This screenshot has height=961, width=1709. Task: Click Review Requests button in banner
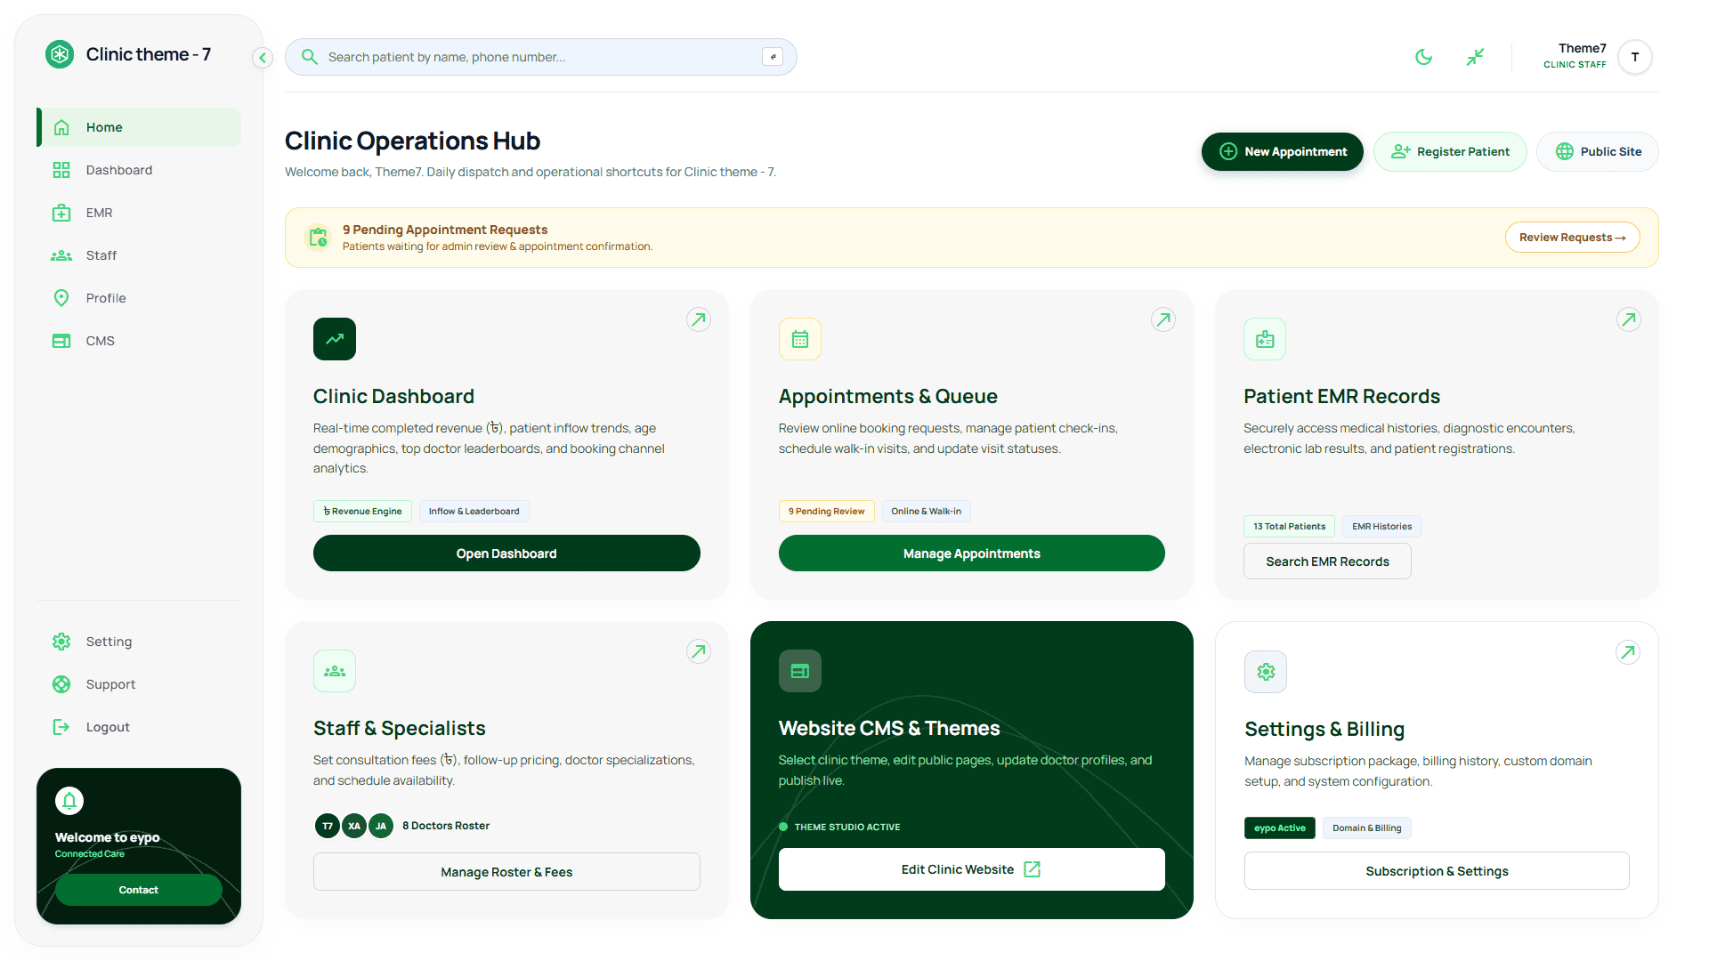tap(1573, 238)
